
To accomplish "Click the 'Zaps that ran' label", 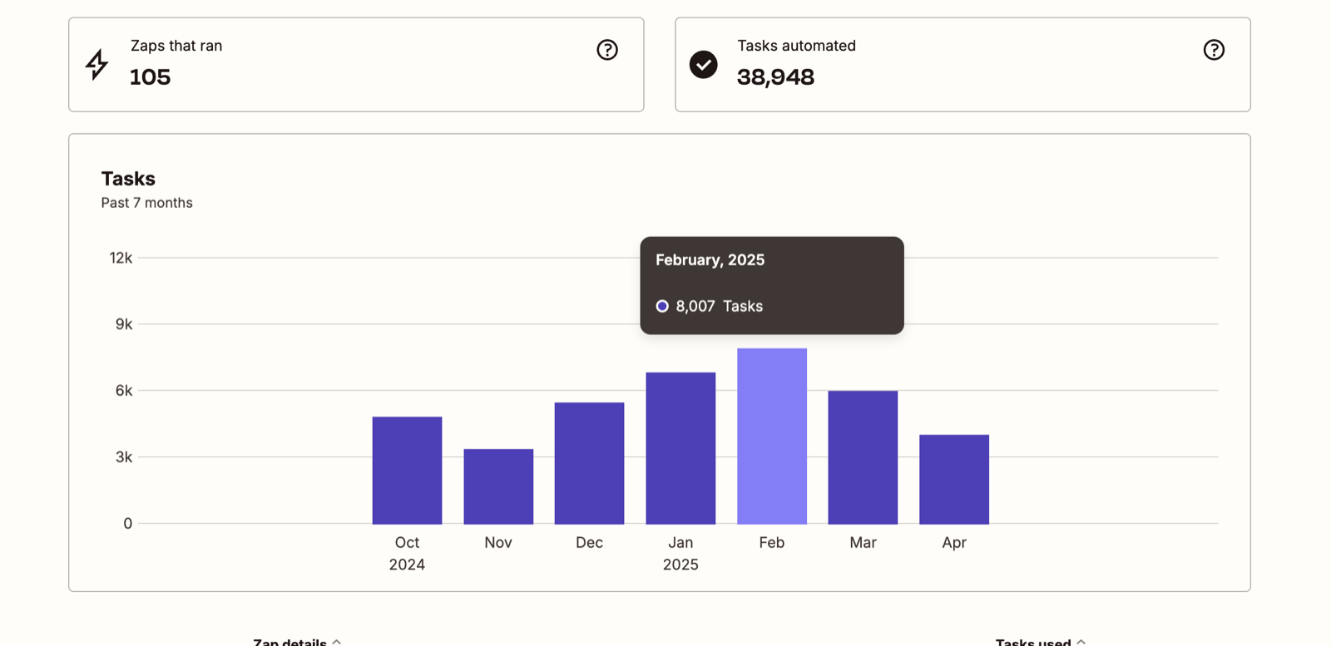I will pos(176,46).
